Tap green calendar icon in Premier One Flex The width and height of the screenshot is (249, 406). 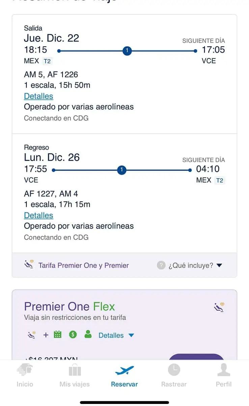click(58, 335)
